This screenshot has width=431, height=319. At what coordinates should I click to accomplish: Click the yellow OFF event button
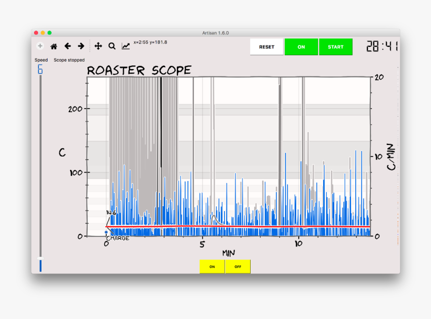[238, 266]
